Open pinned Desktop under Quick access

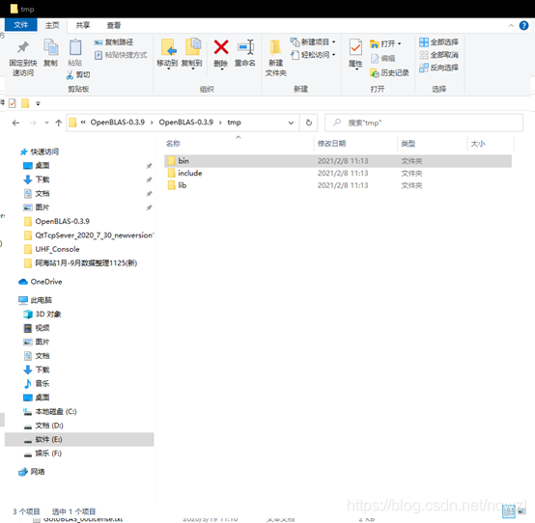(x=42, y=166)
